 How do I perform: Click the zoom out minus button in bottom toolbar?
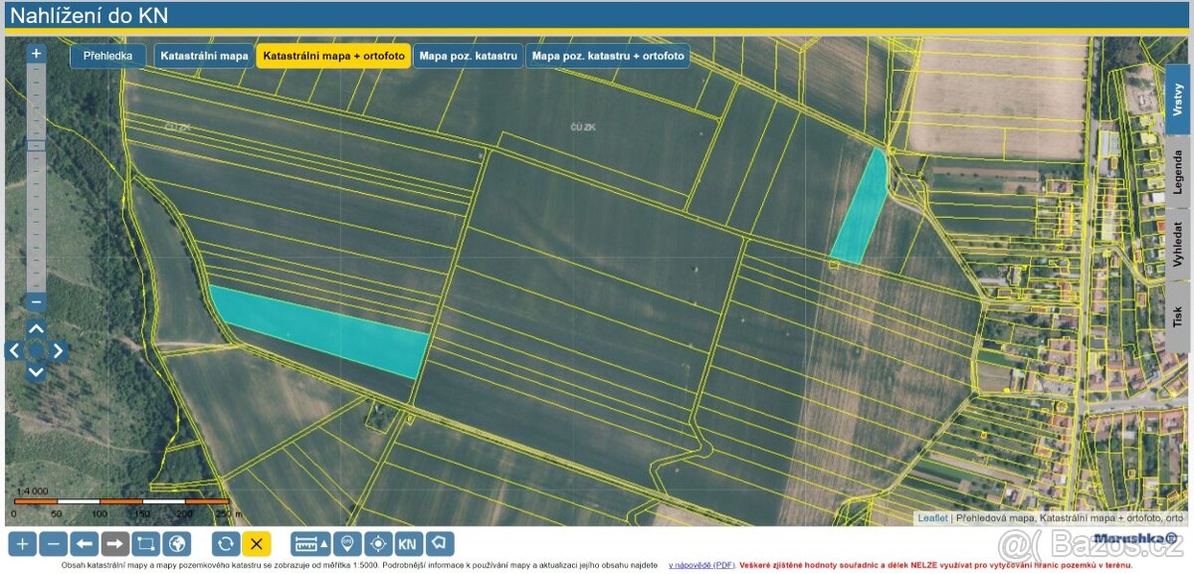pos(54,543)
